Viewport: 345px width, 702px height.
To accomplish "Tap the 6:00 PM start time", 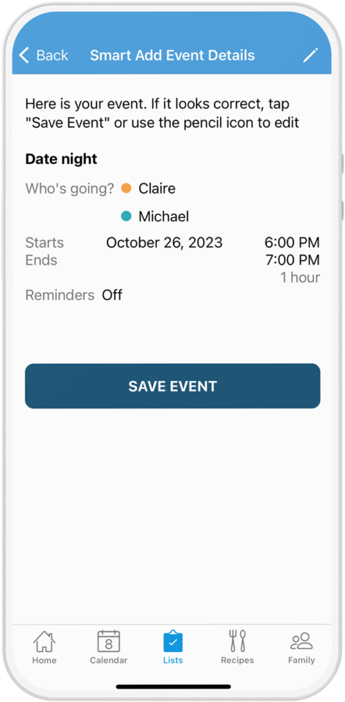I will (292, 243).
